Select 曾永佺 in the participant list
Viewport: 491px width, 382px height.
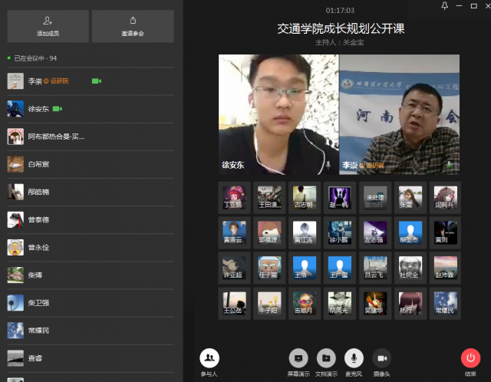click(91, 247)
